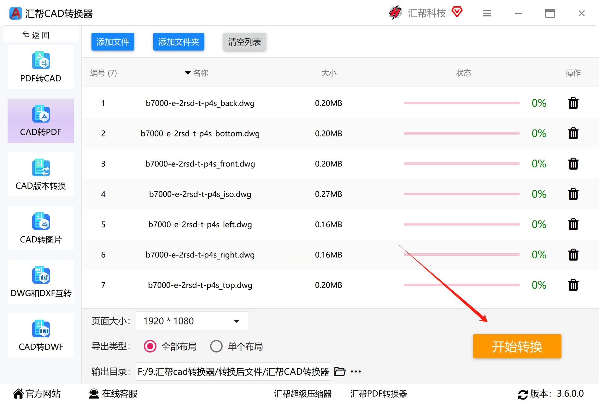Click the 添加文件 button

[x=113, y=42]
